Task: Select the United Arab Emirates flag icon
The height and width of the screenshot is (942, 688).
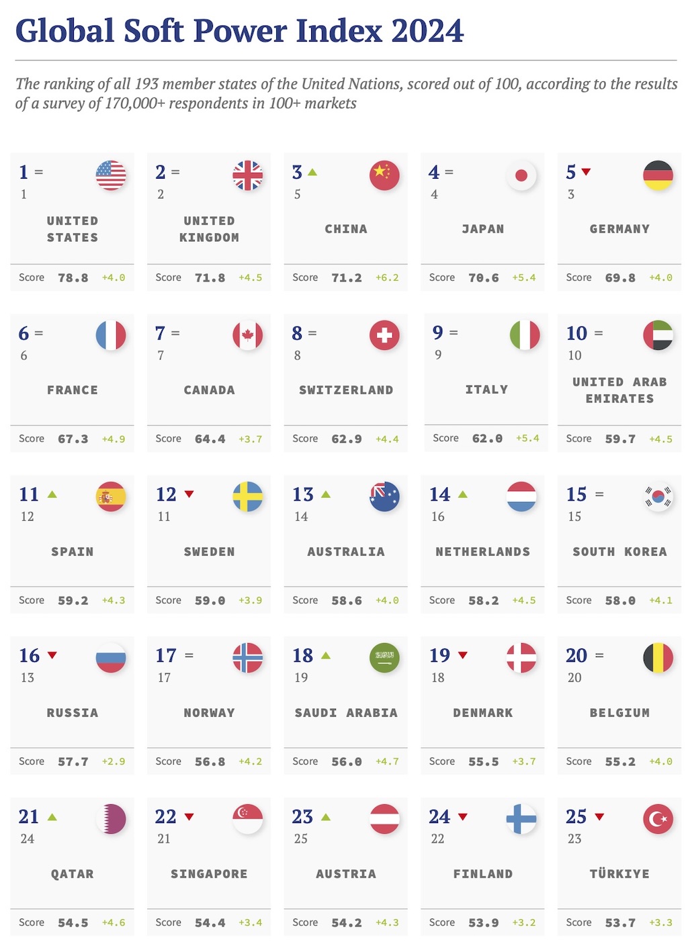Action: [x=658, y=335]
